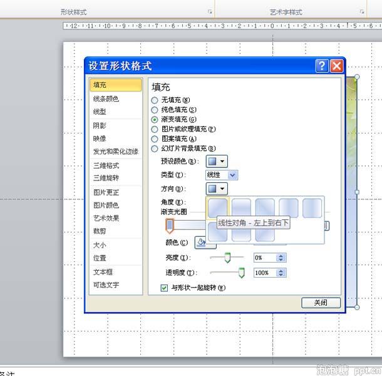This screenshot has width=382, height=376.
Task: Open the 类型 type combo box
Action: (x=221, y=175)
